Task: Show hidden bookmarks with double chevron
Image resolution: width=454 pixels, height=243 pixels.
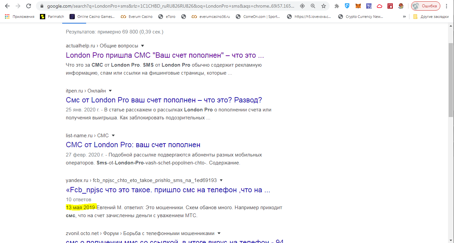Action: pyautogui.click(x=404, y=17)
